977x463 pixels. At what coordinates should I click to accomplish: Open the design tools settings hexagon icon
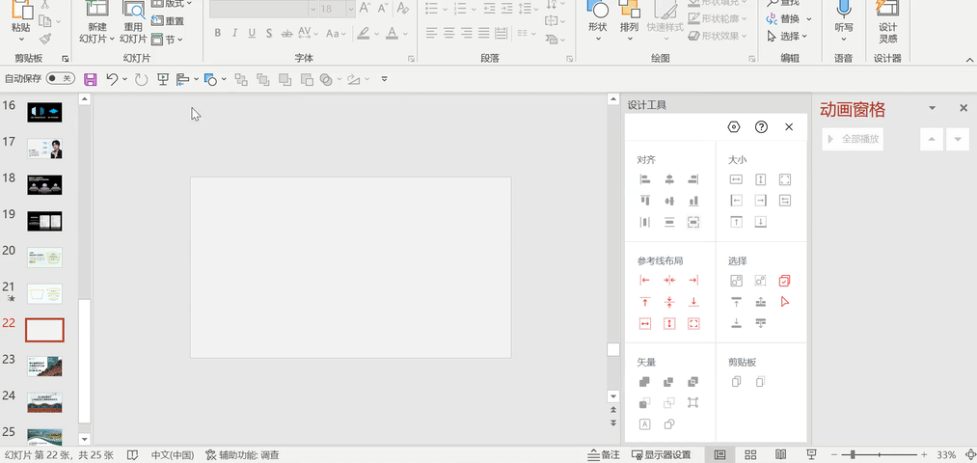pos(734,127)
